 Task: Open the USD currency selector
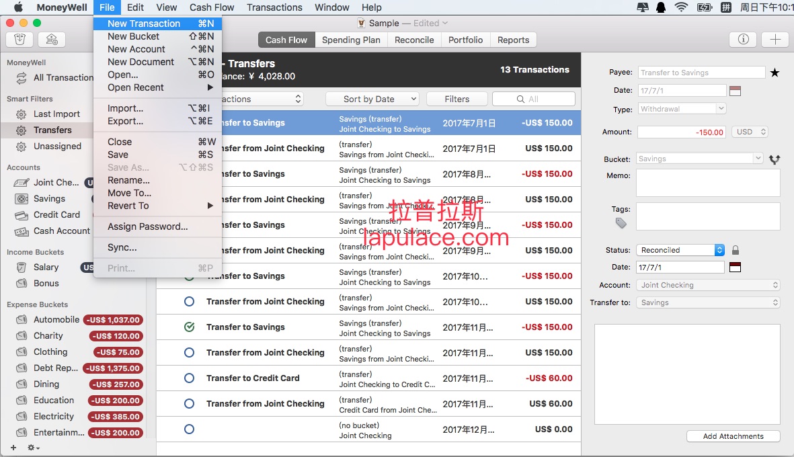750,132
